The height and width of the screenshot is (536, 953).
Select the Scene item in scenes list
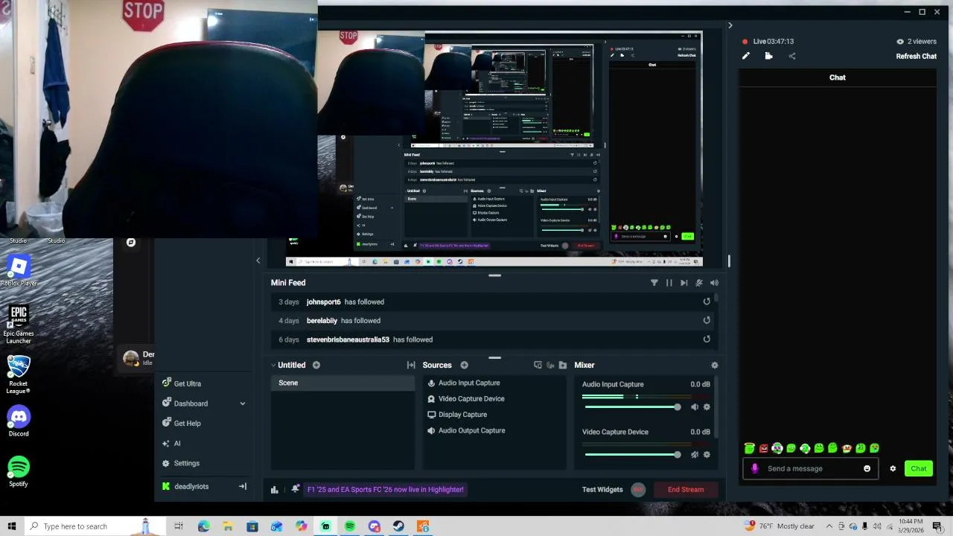pyautogui.click(x=342, y=383)
